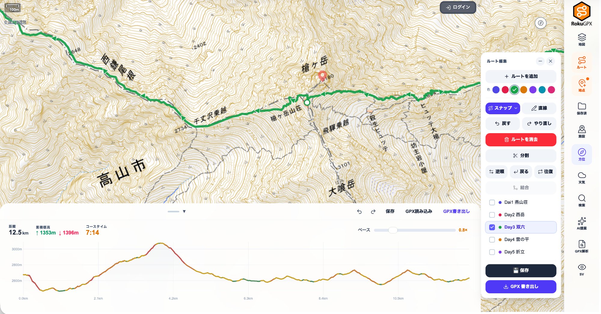This screenshot has width=601, height=314.
Task: Uncheck the Day3 双六 route checkbox
Action: [x=492, y=227]
